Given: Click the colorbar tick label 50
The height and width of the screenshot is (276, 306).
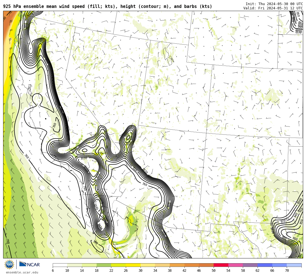Looking at the screenshot, I should pyautogui.click(x=214, y=271).
